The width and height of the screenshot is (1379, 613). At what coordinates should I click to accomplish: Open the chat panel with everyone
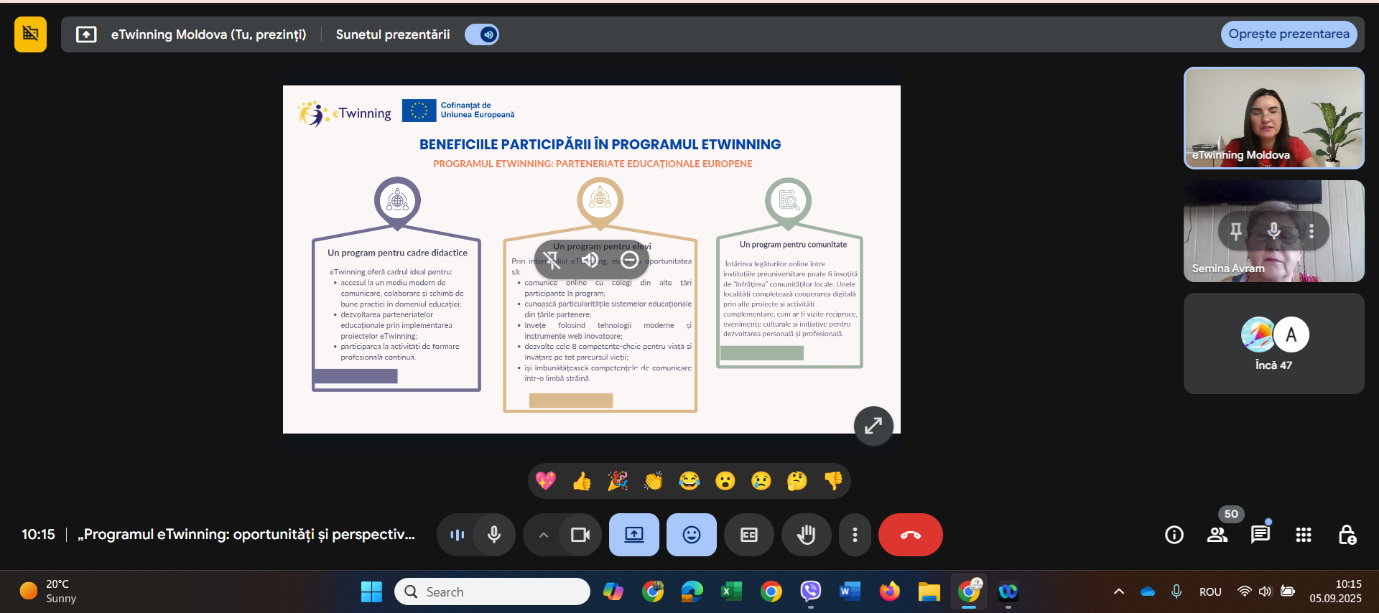(1260, 535)
